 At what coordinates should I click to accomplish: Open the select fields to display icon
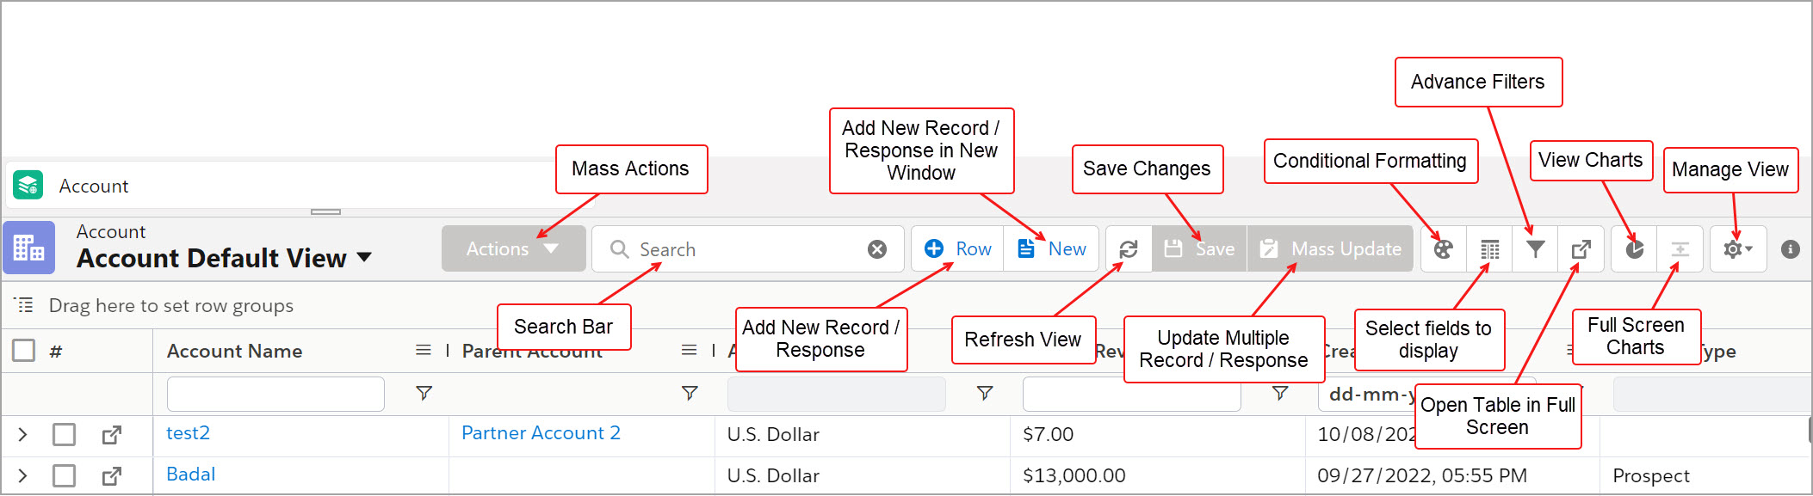click(x=1489, y=249)
